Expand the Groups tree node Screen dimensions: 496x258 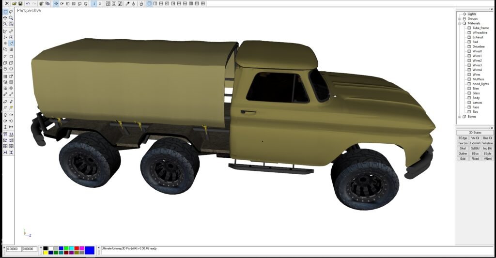click(459, 19)
